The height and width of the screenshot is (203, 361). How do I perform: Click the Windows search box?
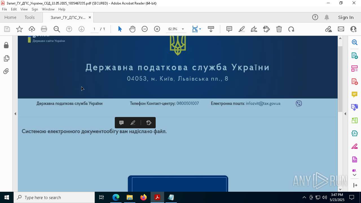tap(54, 197)
